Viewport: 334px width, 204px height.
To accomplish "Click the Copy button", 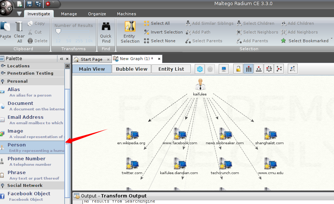I will (36, 23).
